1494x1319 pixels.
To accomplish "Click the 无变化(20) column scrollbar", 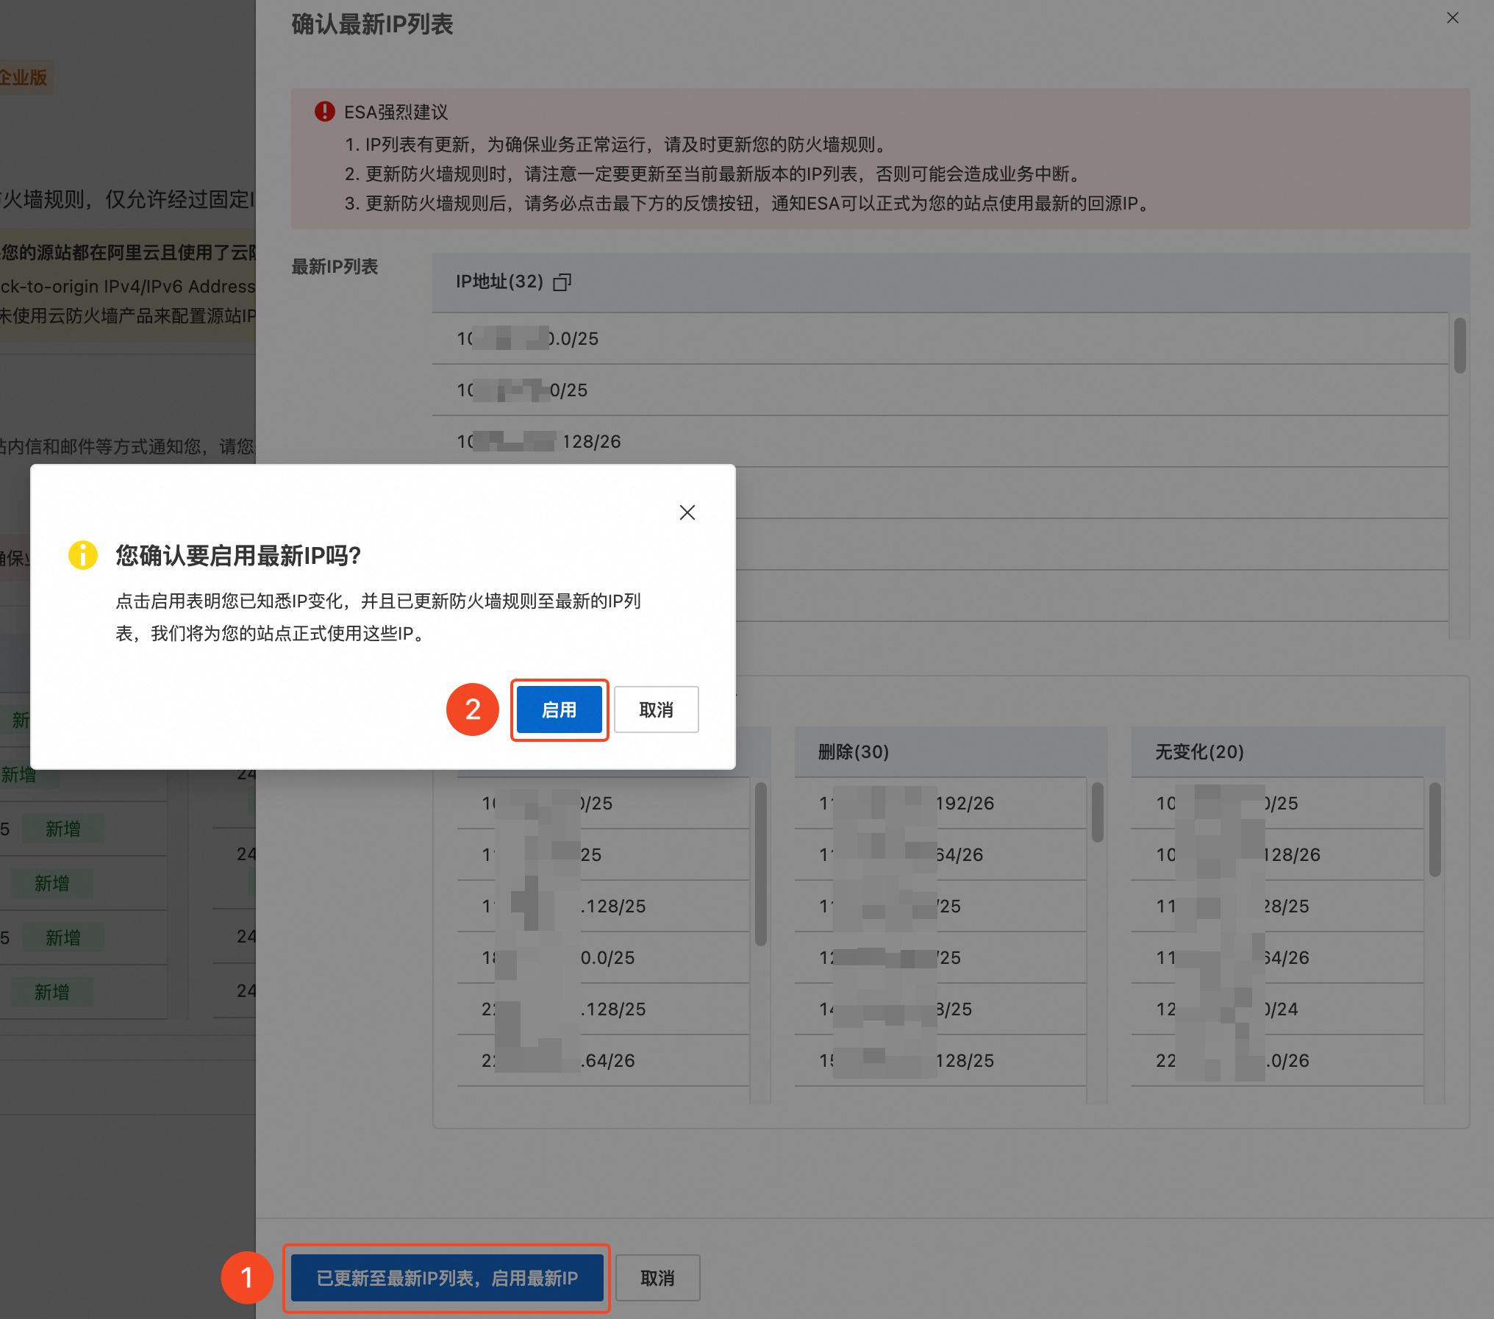I will (1434, 829).
